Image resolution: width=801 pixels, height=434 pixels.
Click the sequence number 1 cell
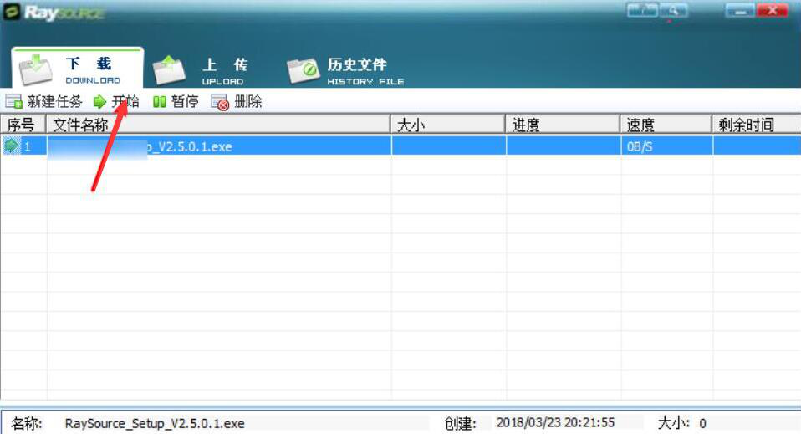(28, 147)
